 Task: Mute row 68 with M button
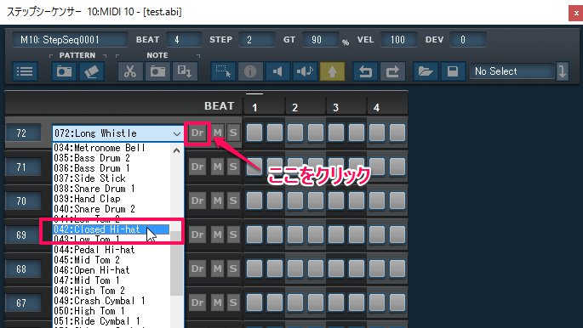(218, 269)
